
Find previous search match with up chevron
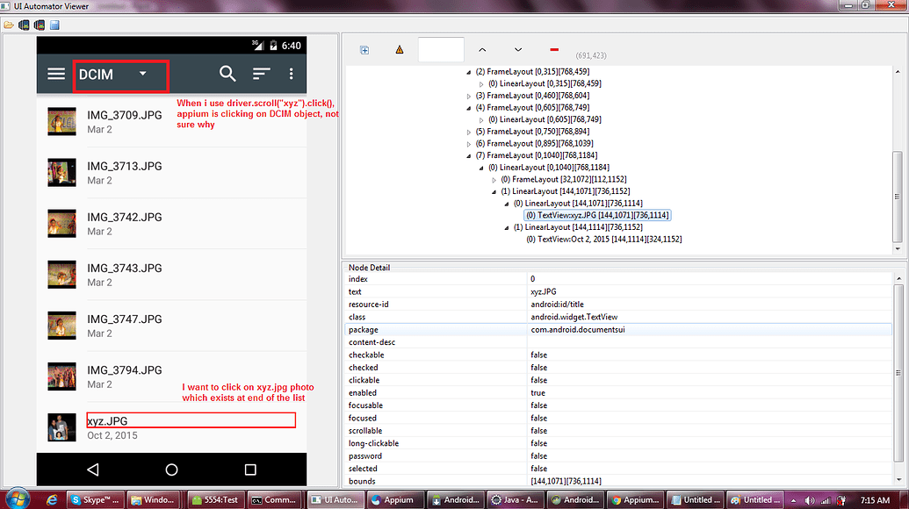[x=482, y=50]
